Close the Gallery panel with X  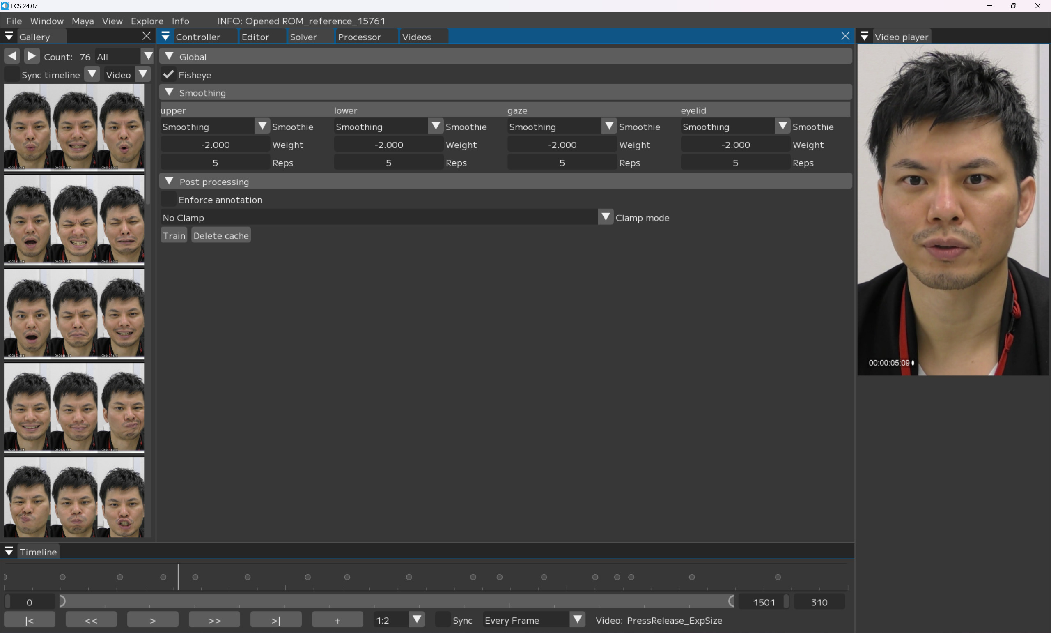146,36
